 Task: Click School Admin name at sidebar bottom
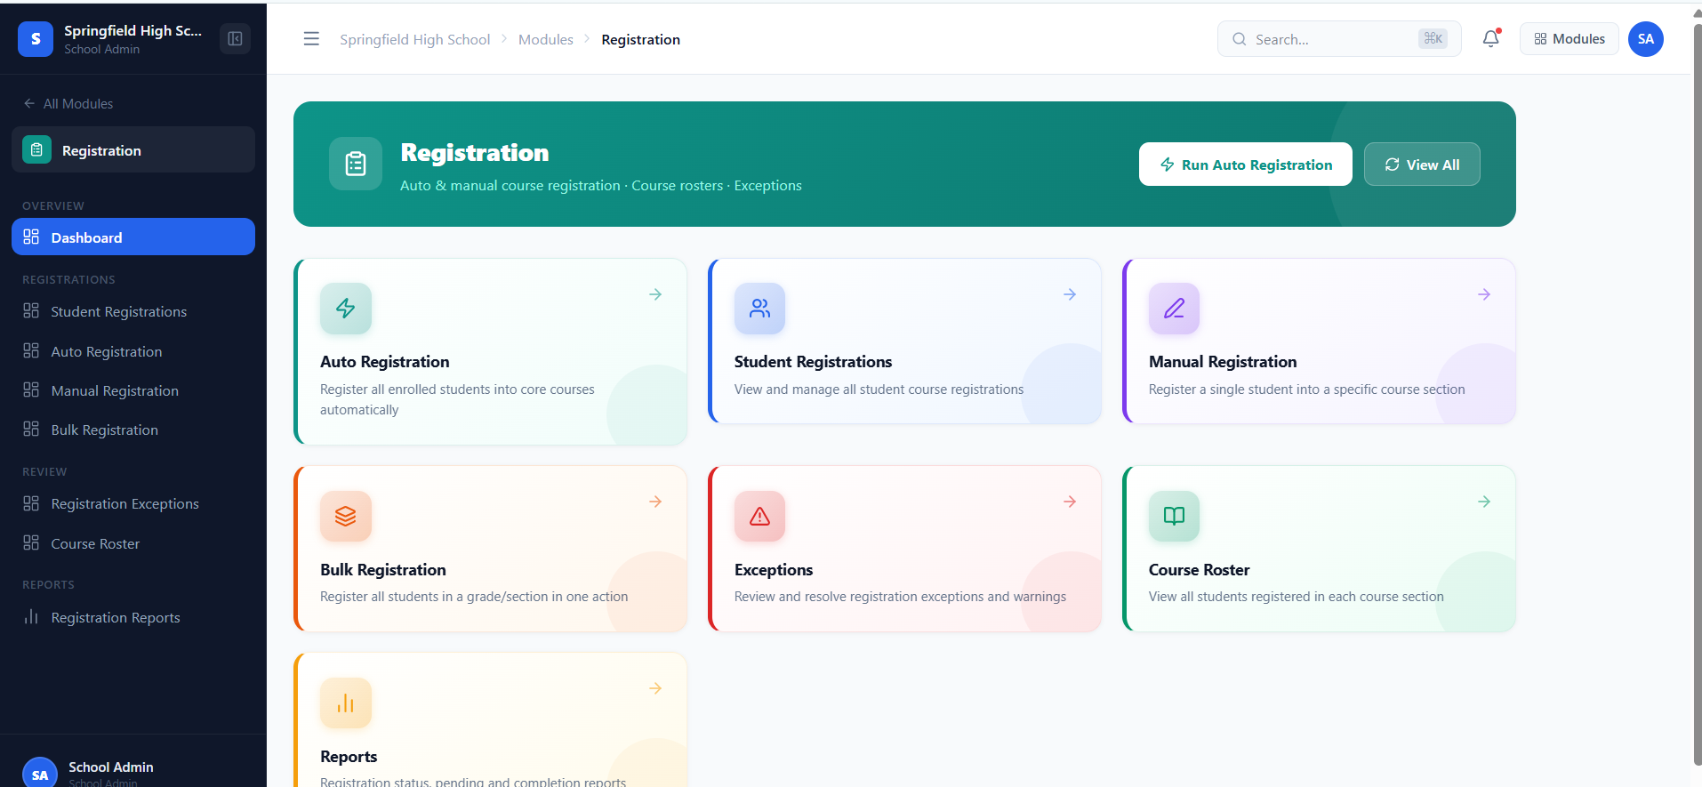click(111, 767)
